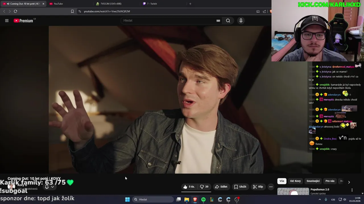Start voice search with the microphone icon
The width and height of the screenshot is (364, 204).
tap(241, 20)
